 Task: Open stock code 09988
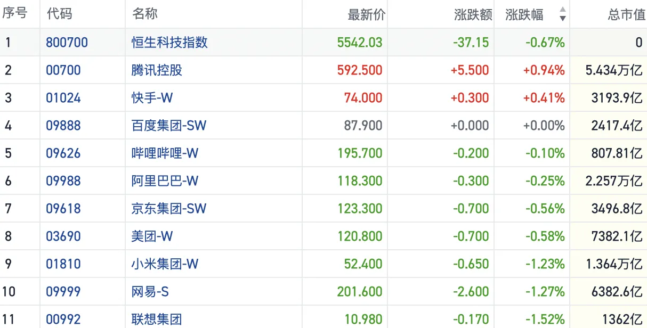63,181
